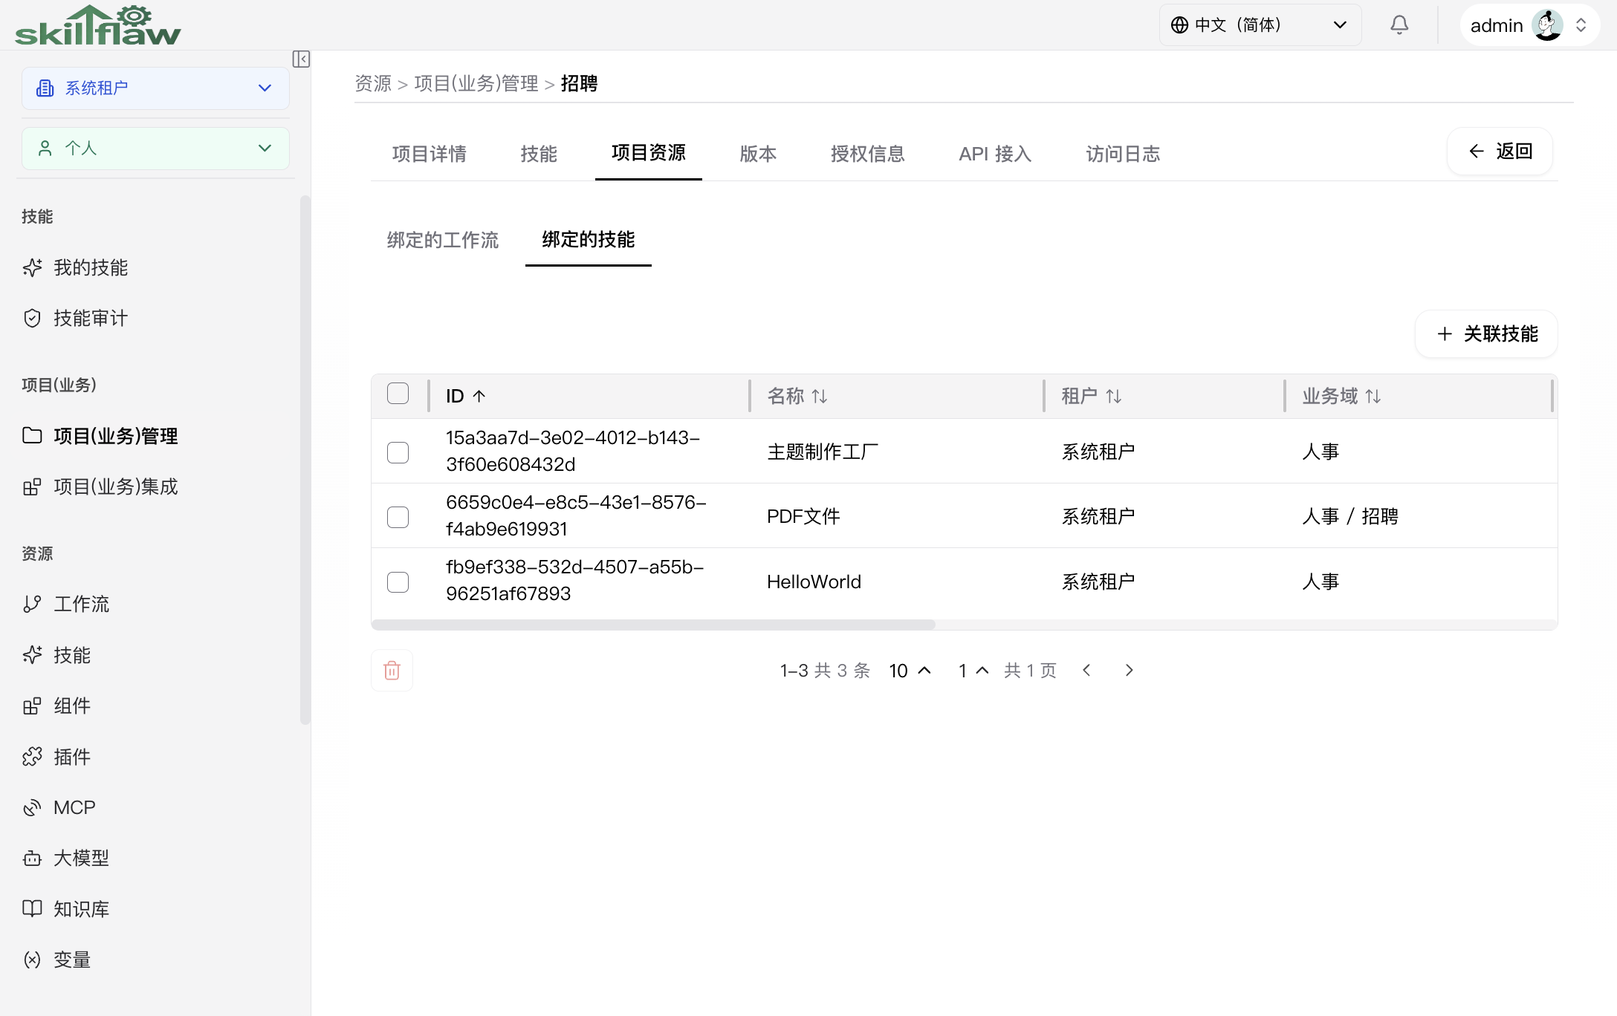Click 招聘 breadcrumb text
The width and height of the screenshot is (1617, 1016).
pyautogui.click(x=579, y=84)
